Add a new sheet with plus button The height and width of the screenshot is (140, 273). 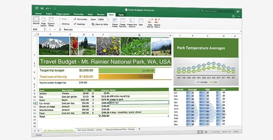[139, 129]
